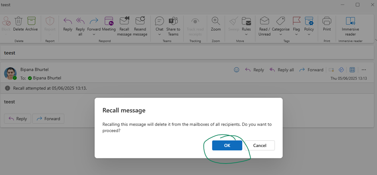
Task: Open the Policy option
Action: coord(309,24)
